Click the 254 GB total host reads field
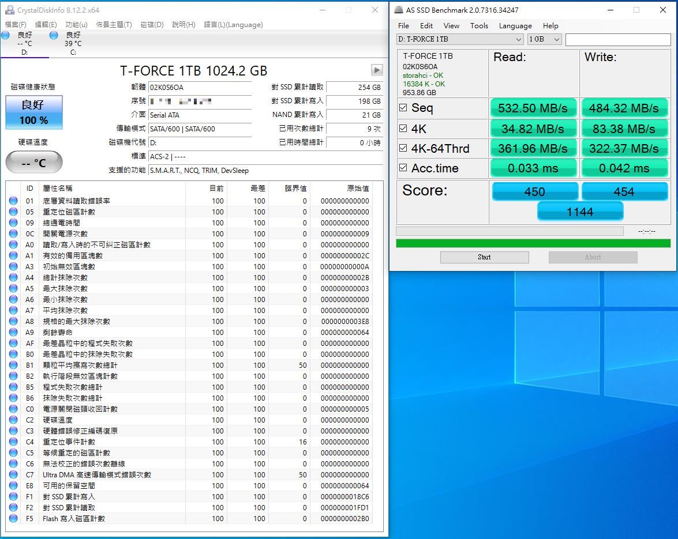 click(354, 87)
